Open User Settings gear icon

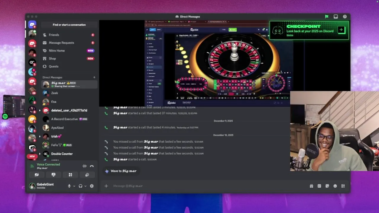[x=92, y=186]
